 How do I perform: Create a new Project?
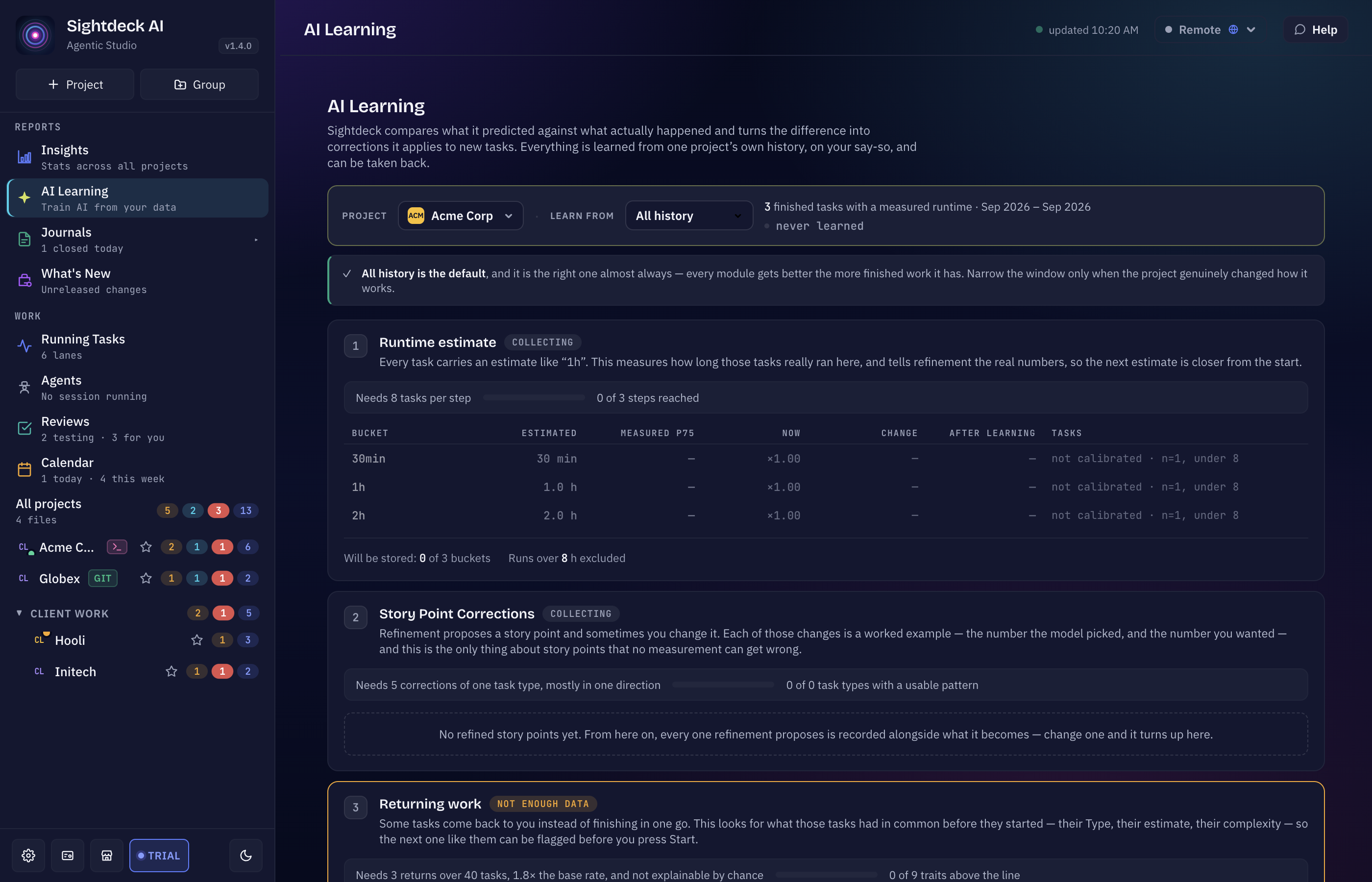tap(75, 84)
